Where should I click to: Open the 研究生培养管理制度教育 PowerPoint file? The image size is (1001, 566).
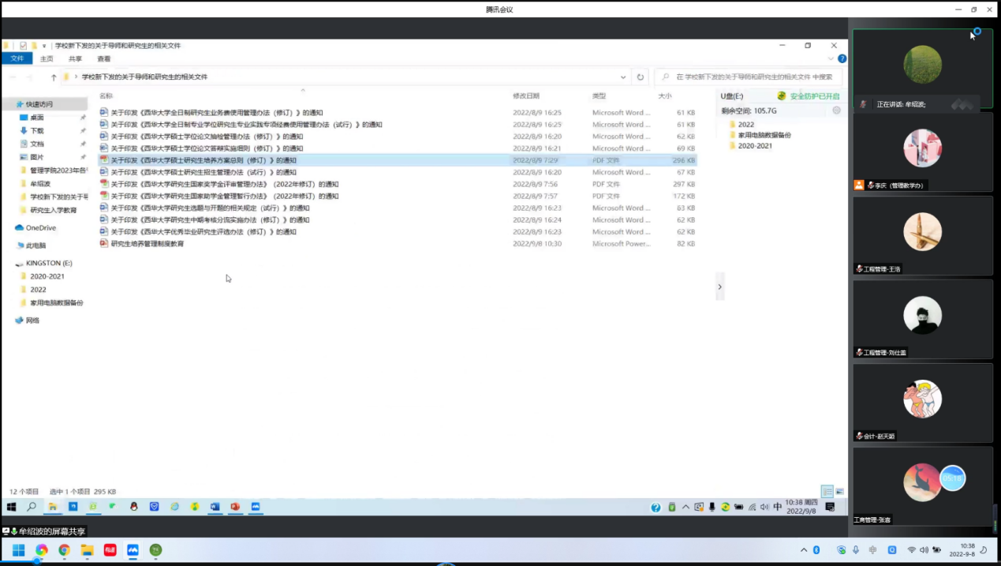coord(148,244)
